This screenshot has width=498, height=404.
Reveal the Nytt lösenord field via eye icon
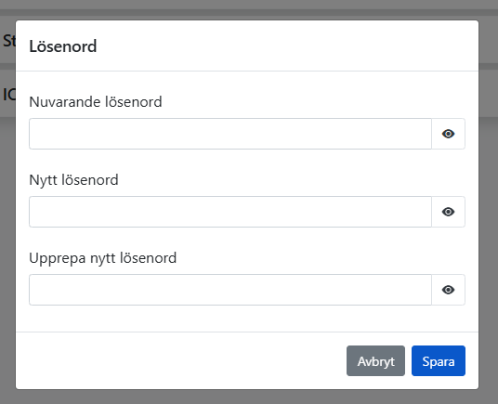click(x=448, y=212)
